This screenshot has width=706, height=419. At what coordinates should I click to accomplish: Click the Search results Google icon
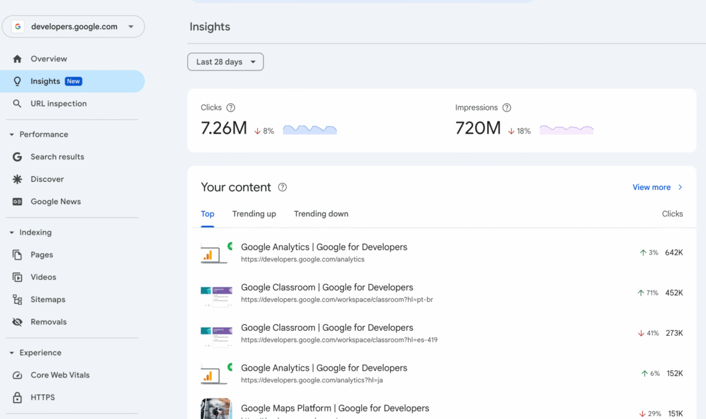coord(17,157)
